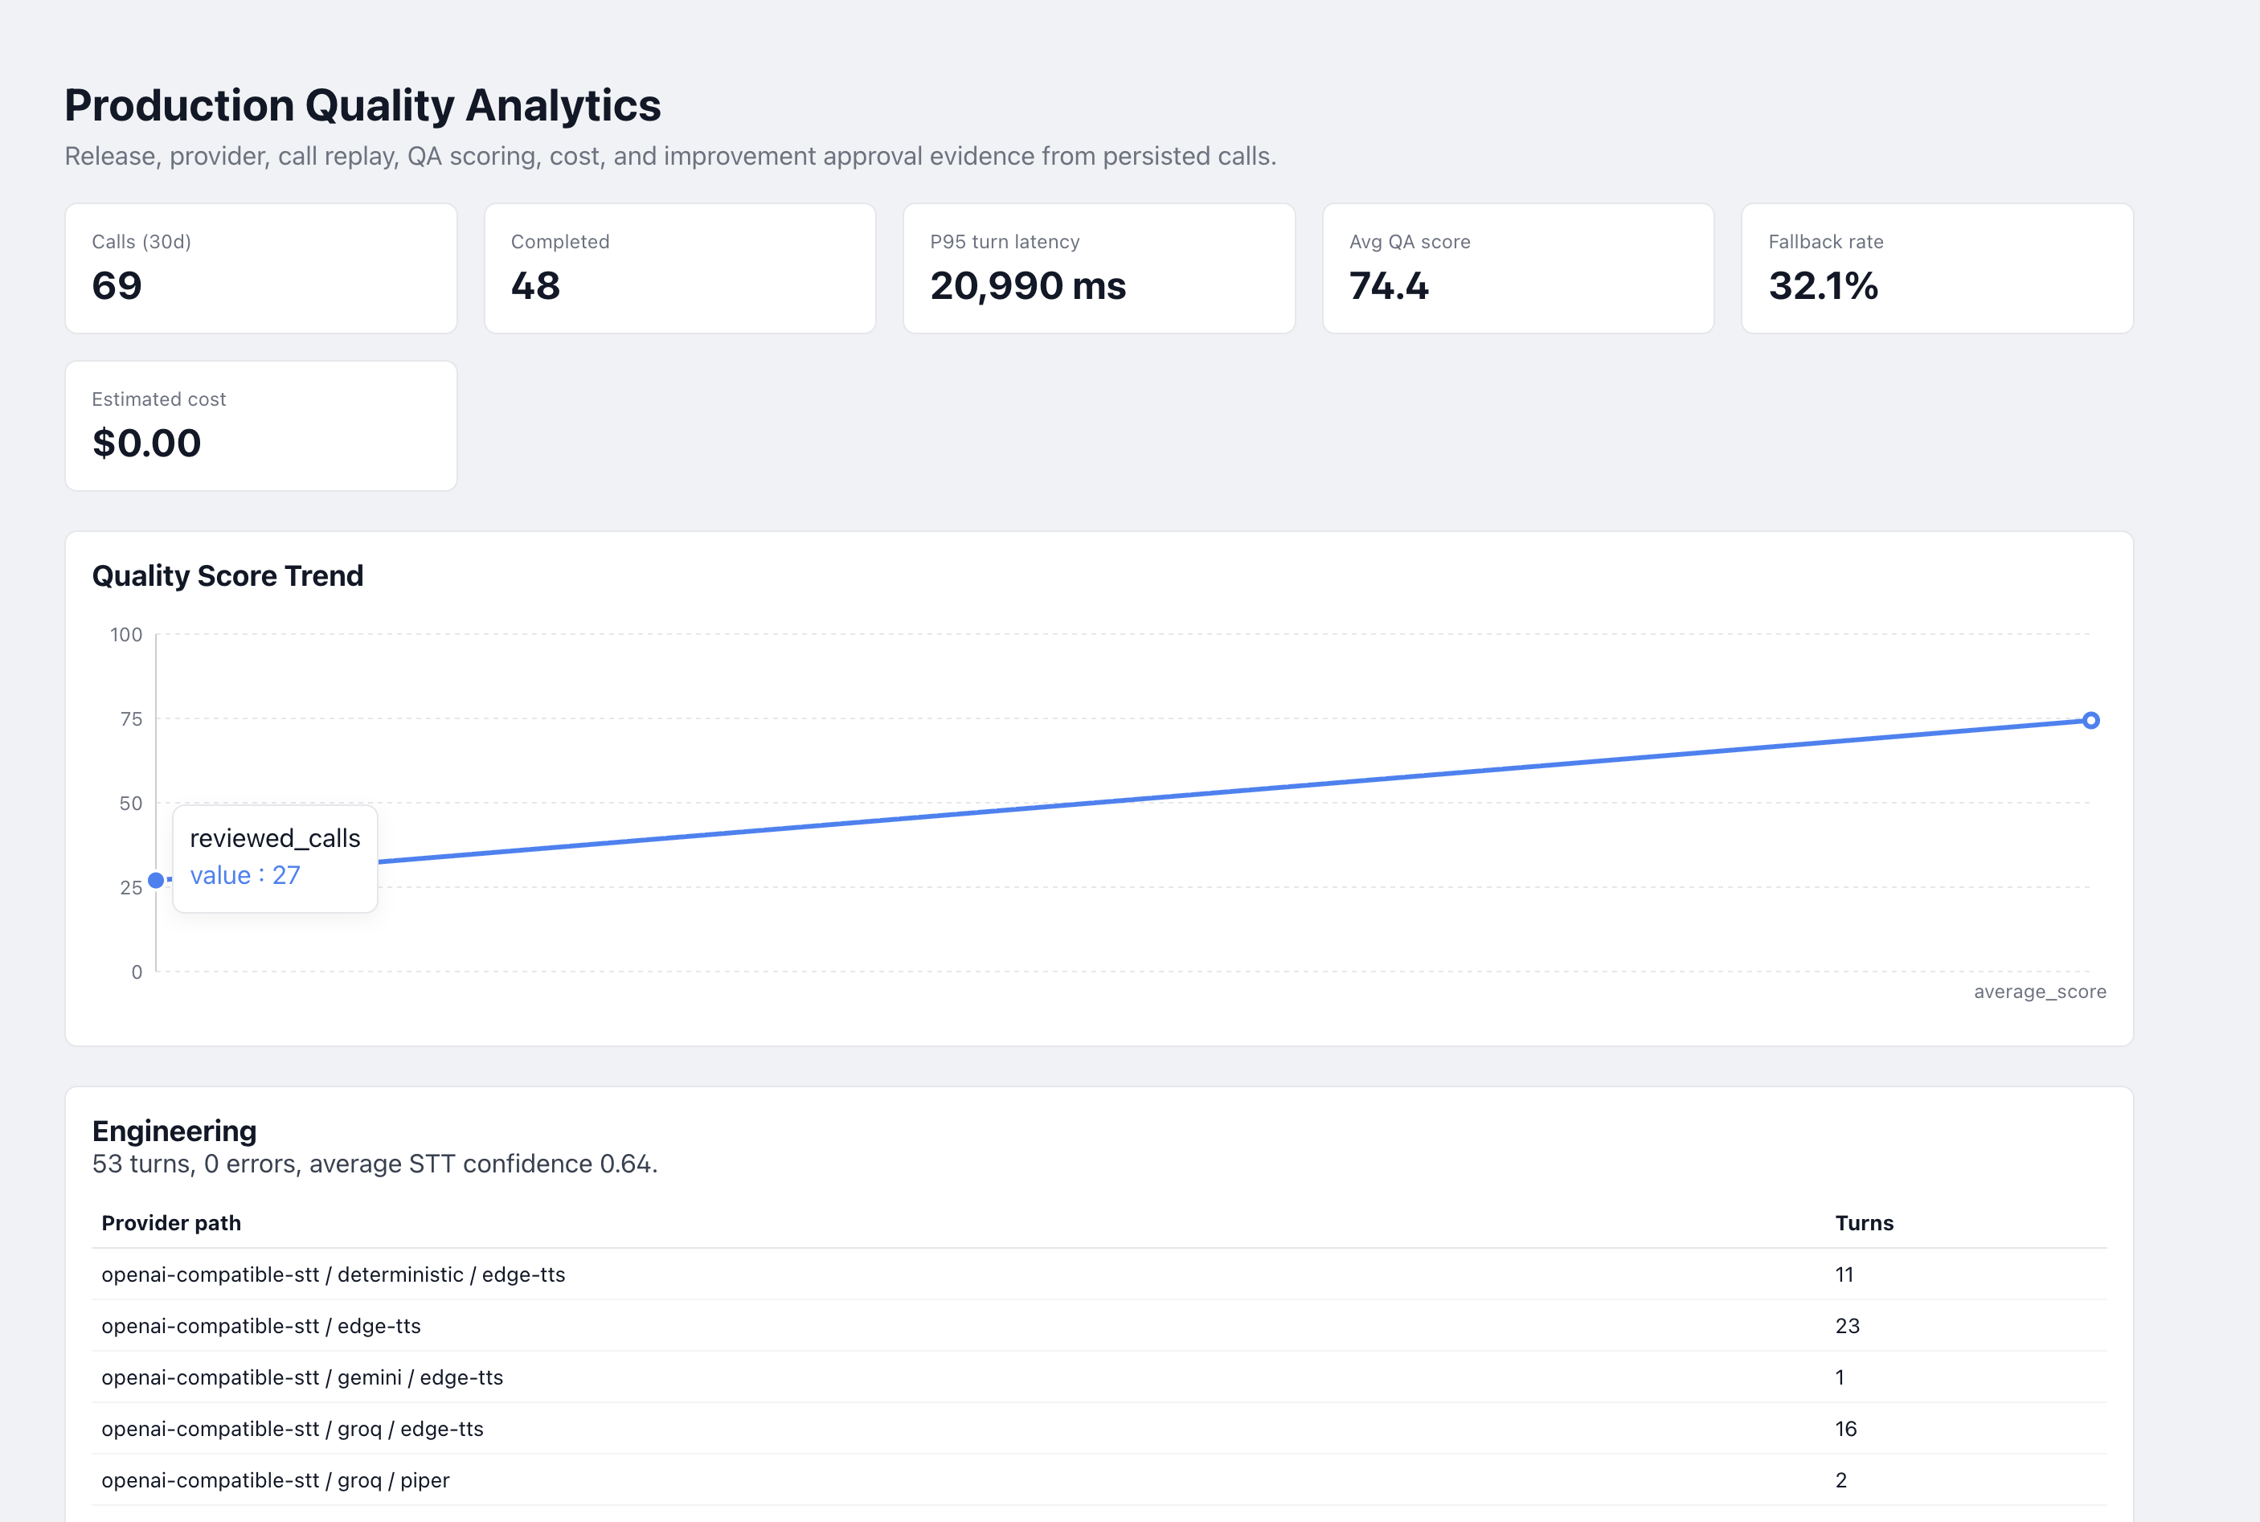This screenshot has width=2260, height=1522.
Task: Open the P95 turn latency card
Action: pyautogui.click(x=1099, y=268)
